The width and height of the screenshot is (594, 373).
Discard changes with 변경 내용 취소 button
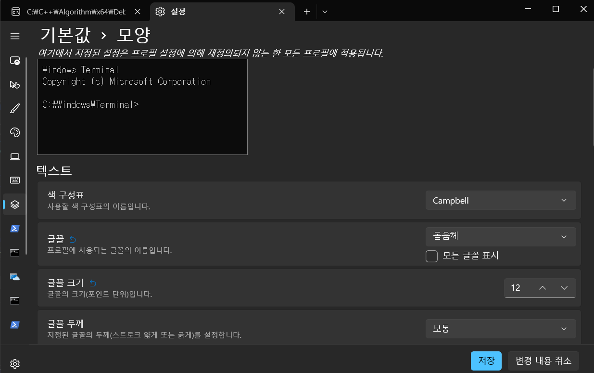click(543, 360)
